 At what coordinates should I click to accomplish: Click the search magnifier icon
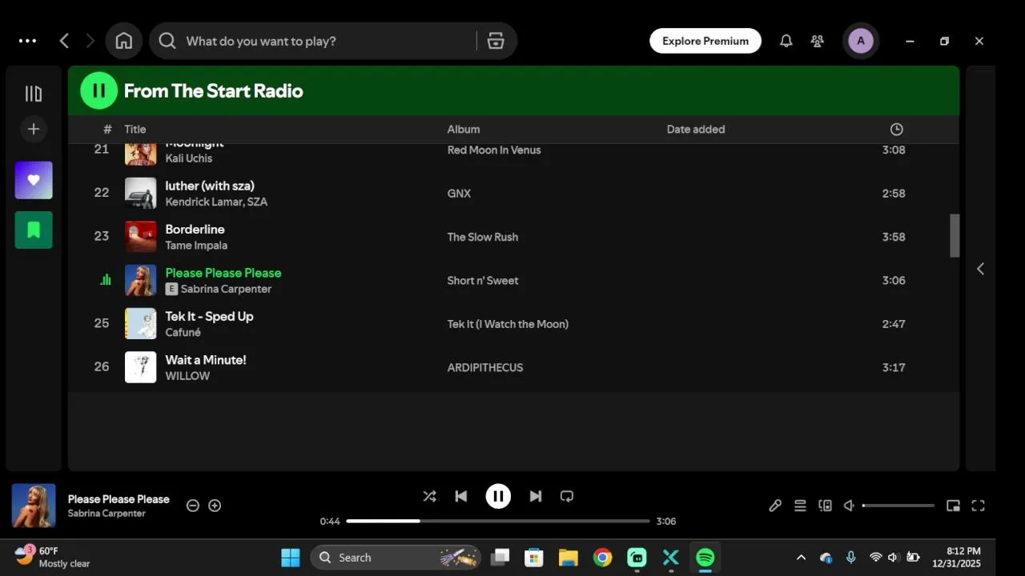click(x=167, y=41)
